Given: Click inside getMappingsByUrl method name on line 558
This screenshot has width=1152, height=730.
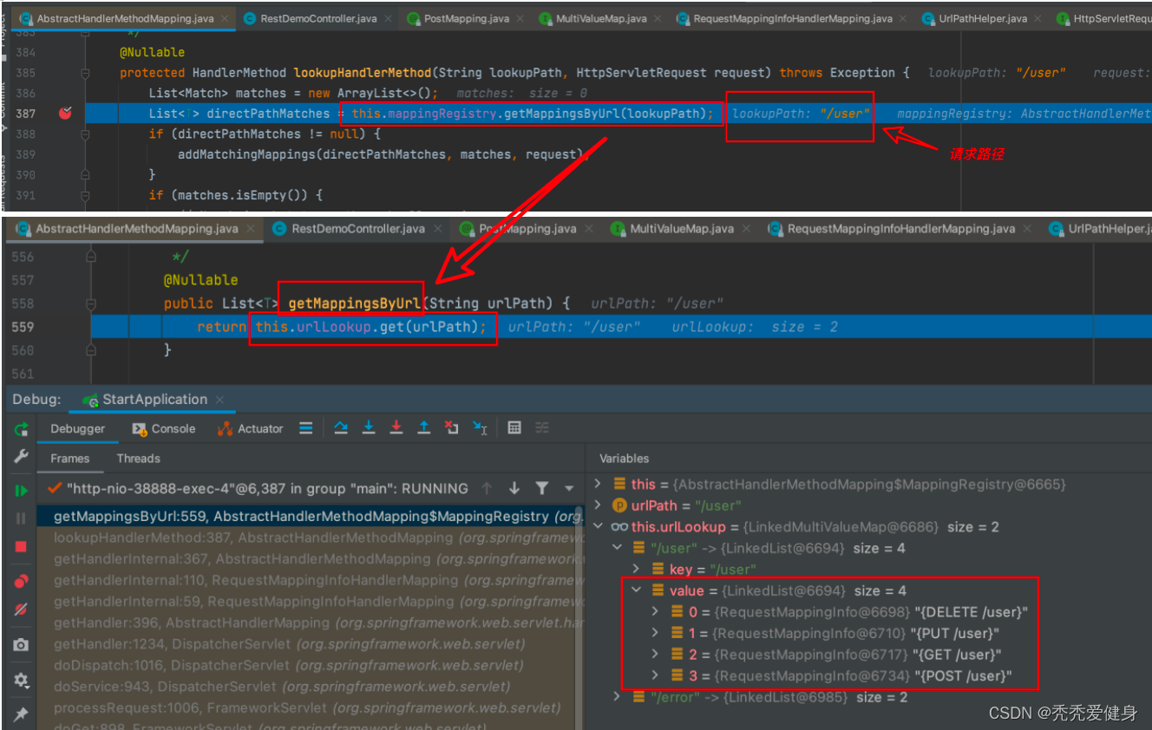Looking at the screenshot, I should 354,303.
